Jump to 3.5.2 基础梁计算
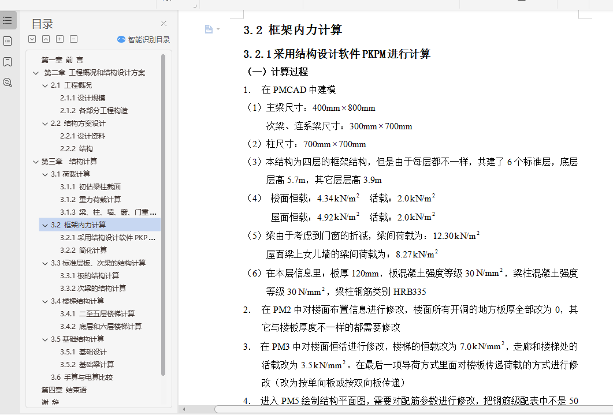Image resolution: width=613 pixels, height=415 pixels. coord(87,364)
